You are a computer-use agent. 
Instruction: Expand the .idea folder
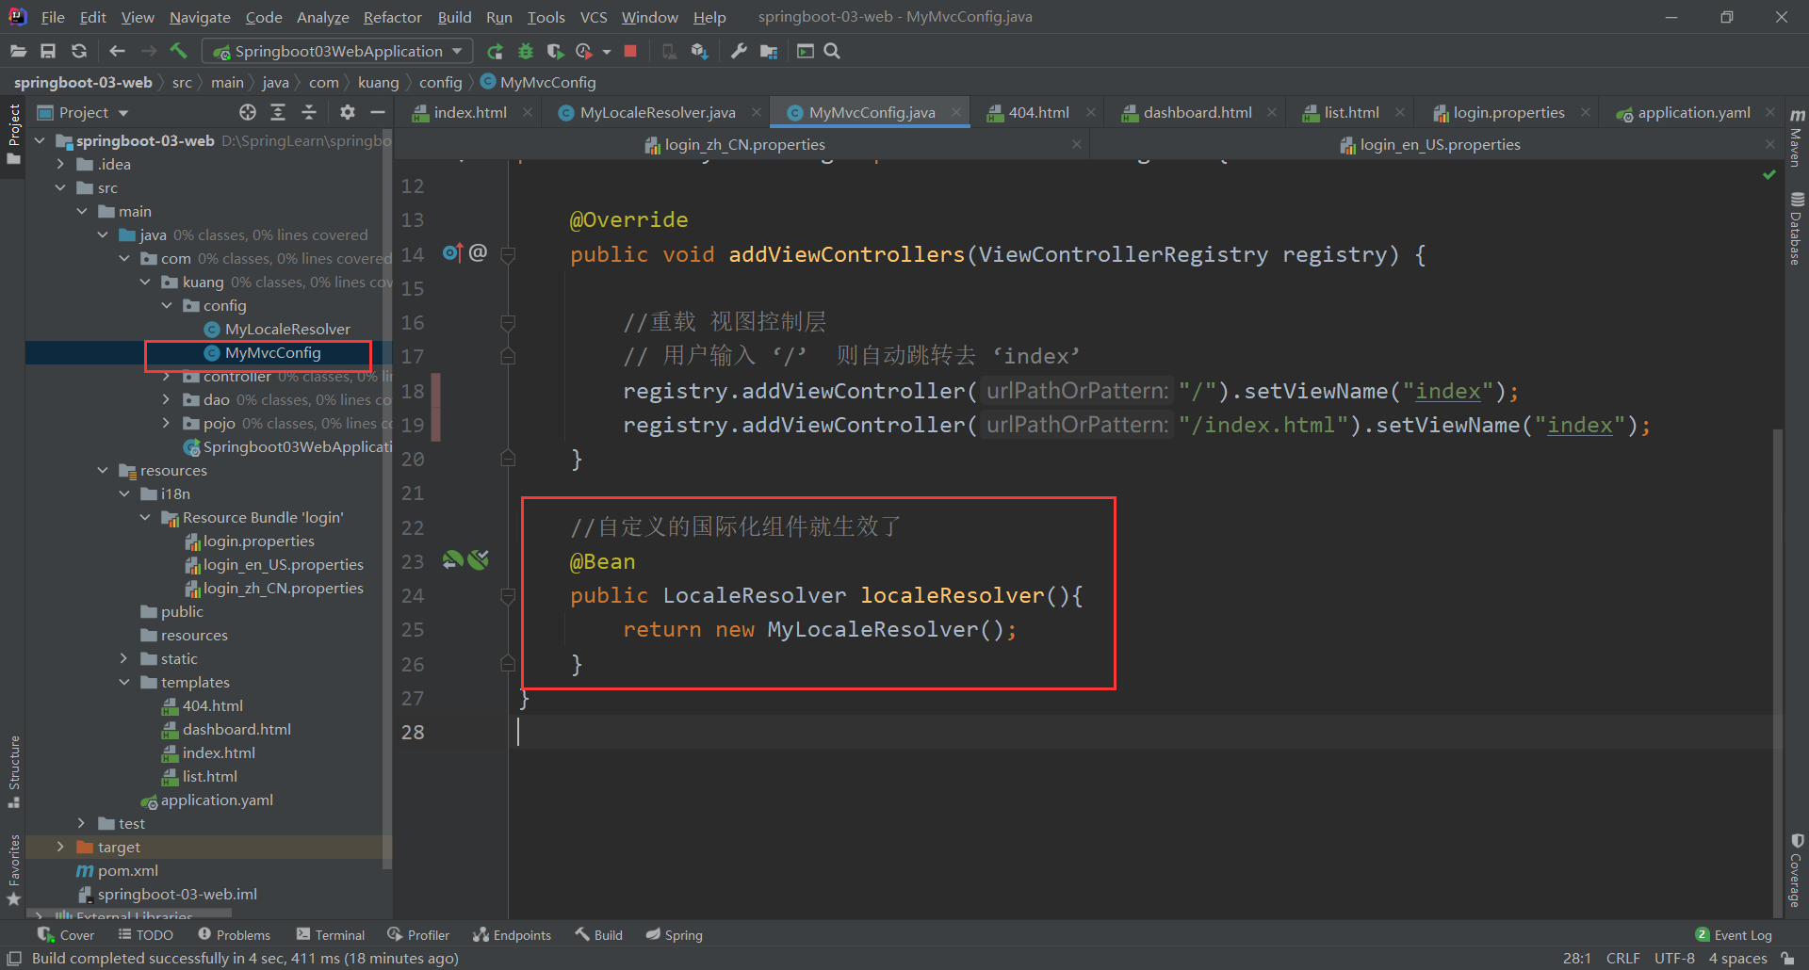click(x=60, y=165)
